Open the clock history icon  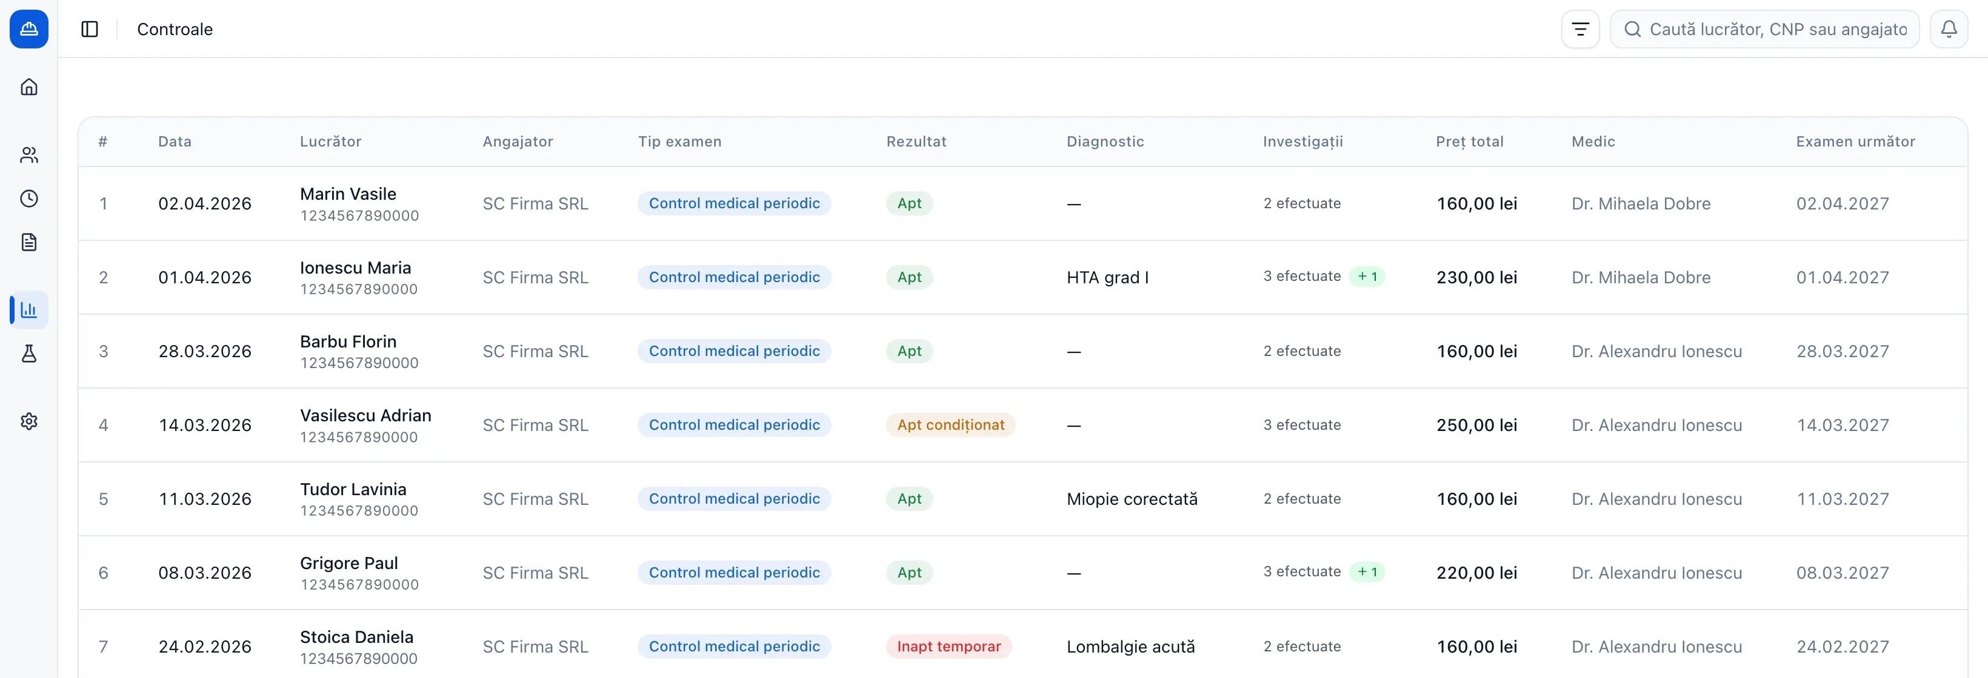point(28,199)
